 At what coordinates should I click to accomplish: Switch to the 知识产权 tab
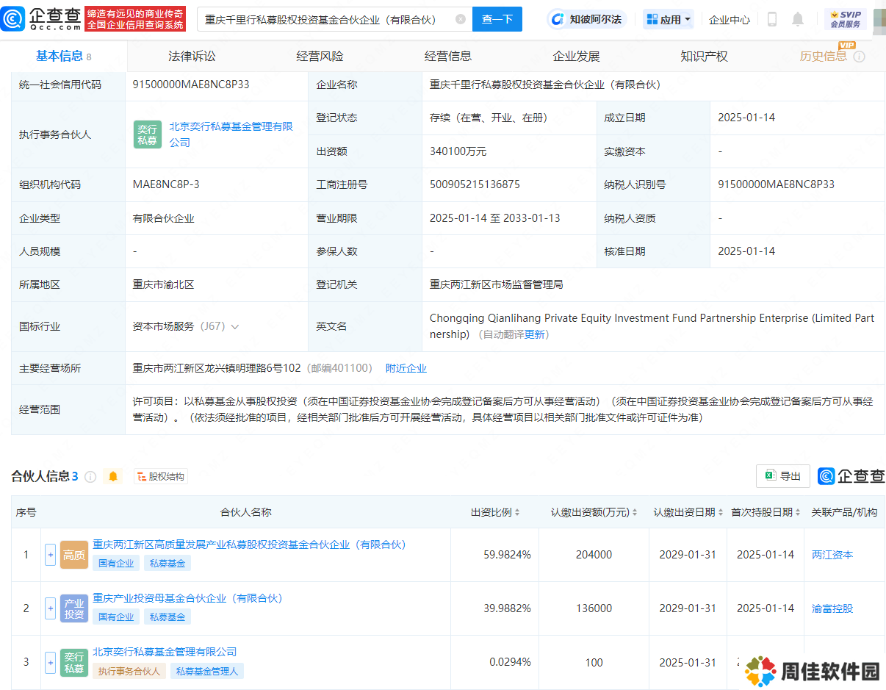[x=704, y=56]
